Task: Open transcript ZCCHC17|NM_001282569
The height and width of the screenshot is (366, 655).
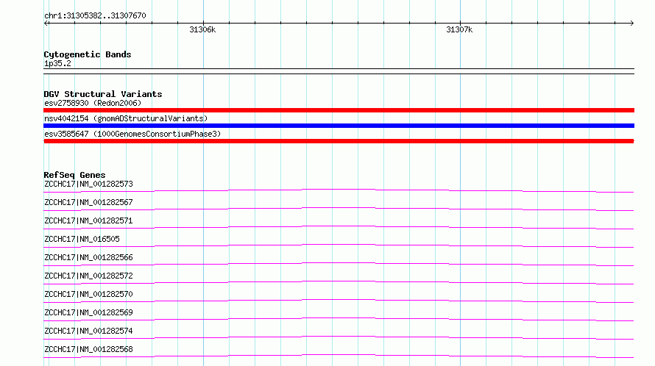Action: pyautogui.click(x=88, y=312)
